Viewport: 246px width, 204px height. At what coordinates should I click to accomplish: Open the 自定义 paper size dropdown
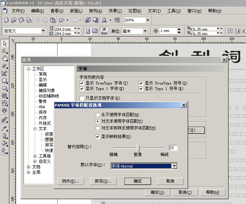[x=44, y=31]
